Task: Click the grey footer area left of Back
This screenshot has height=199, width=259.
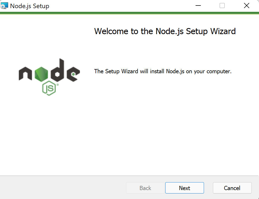Action: (x=63, y=187)
